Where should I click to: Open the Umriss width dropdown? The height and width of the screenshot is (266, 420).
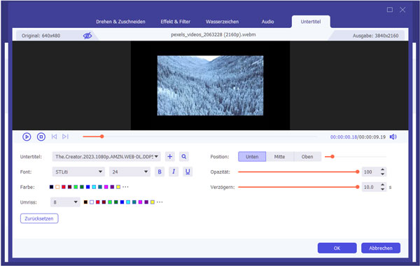65,202
